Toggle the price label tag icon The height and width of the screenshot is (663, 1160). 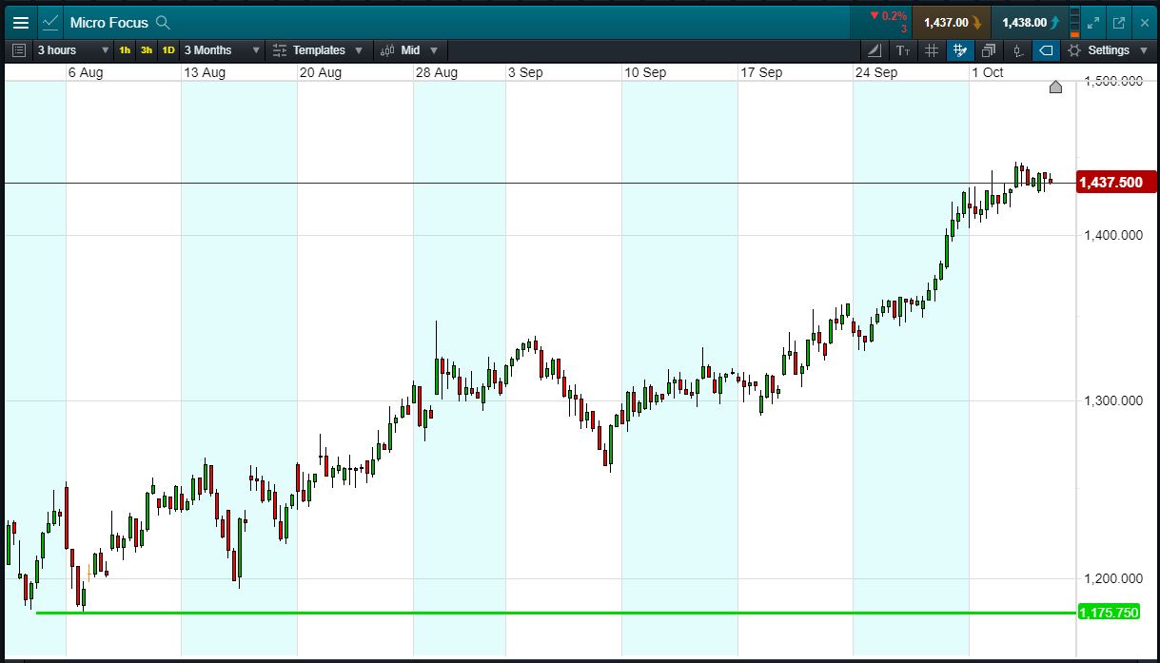(x=1046, y=50)
